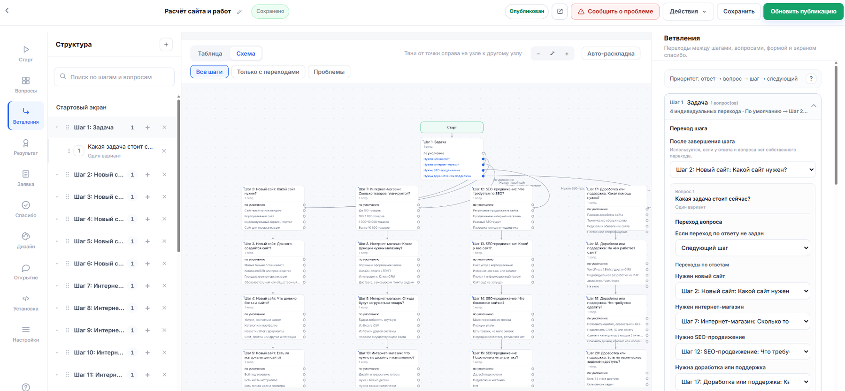The image size is (845, 391).
Task: Click the Опубликован status button
Action: (527, 11)
